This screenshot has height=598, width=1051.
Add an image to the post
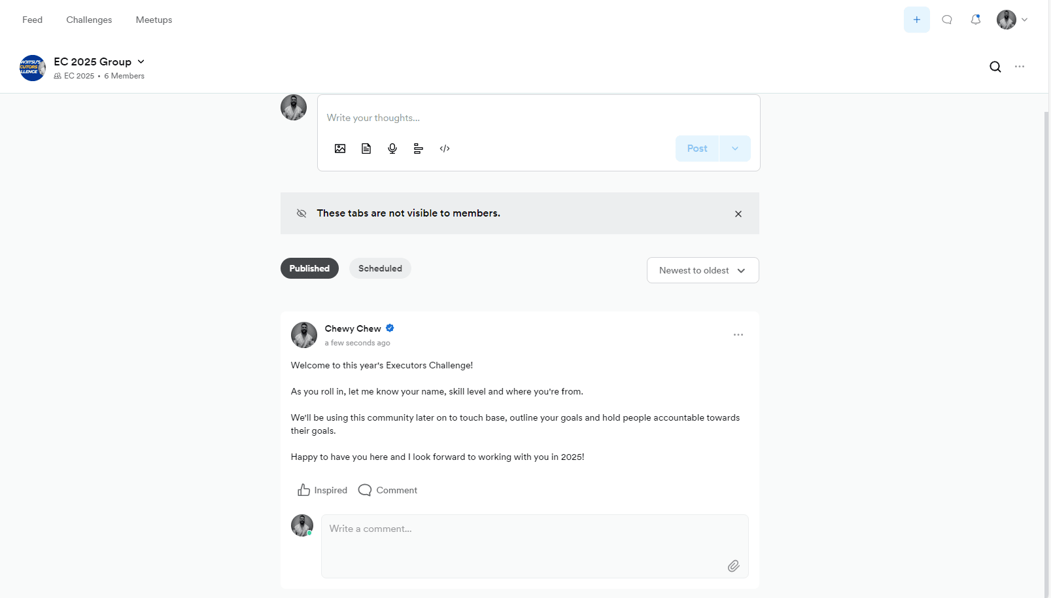pyautogui.click(x=340, y=149)
